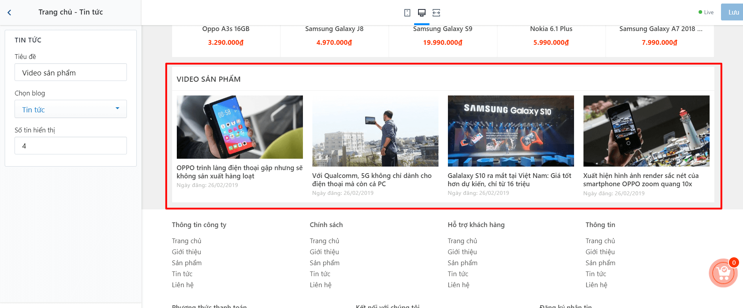Click Giới thiệu under Hỗ trợ khách hàng
This screenshot has width=743, height=308.
(x=462, y=252)
